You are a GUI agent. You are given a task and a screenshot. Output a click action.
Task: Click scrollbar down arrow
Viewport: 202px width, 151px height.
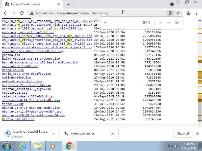tap(200, 124)
